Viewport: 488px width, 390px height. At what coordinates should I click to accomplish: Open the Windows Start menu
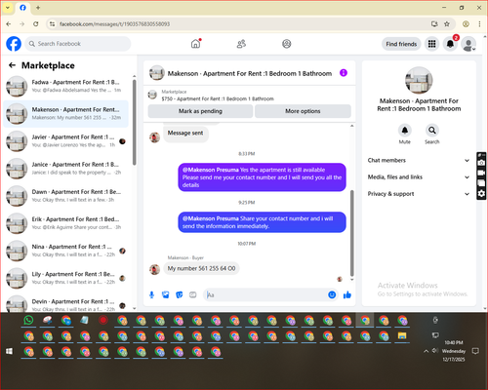[x=9, y=351]
